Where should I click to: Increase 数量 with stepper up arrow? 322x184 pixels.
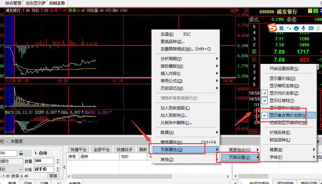[x=58, y=160]
